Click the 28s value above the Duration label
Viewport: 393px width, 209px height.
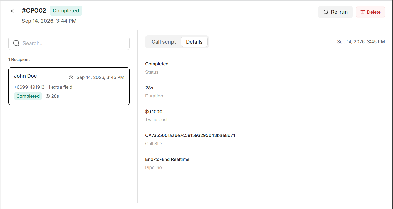(x=149, y=88)
